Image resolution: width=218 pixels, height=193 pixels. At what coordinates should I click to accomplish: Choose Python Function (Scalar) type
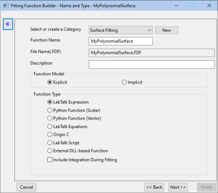tap(74, 110)
